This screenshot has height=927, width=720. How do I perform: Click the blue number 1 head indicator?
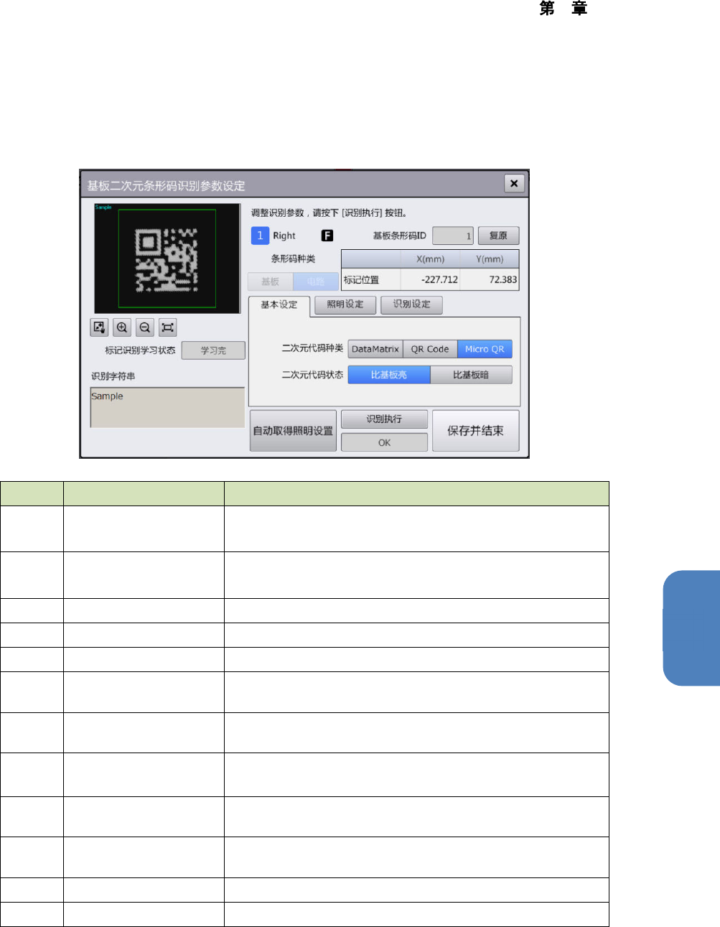[x=260, y=236]
